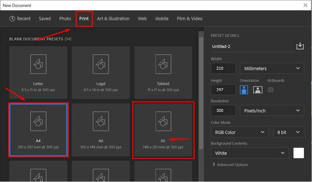Enable the Artboards checkbox

[x=271, y=90]
